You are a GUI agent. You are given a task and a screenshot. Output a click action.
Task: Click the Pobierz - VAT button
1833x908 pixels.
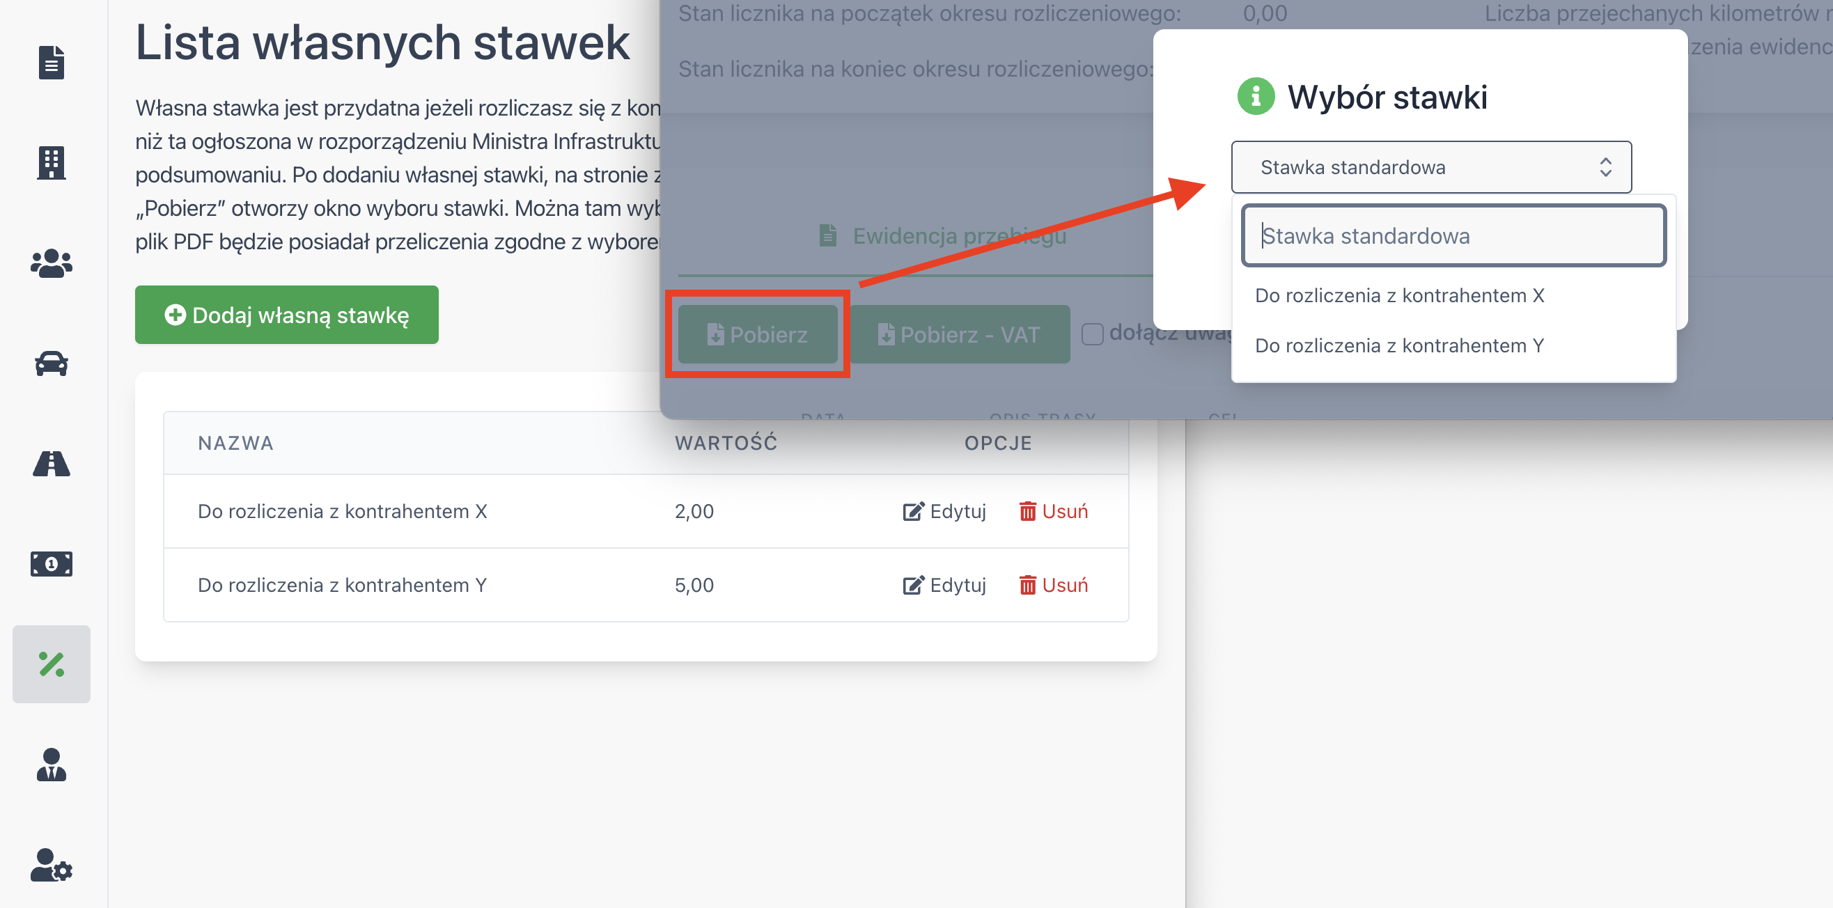pyautogui.click(x=960, y=334)
